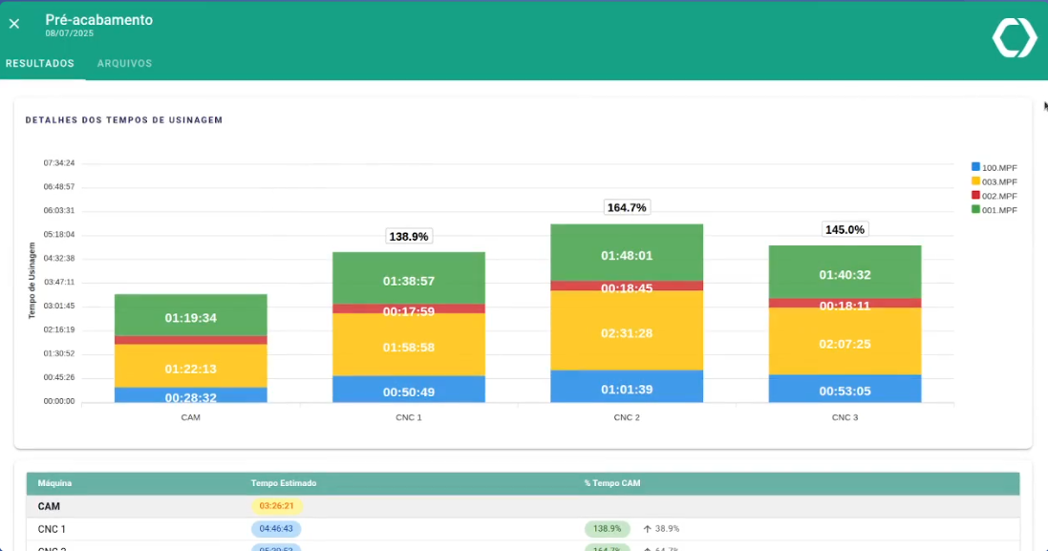Toggle the 100.MPF series in legend
The height and width of the screenshot is (551, 1048).
pos(994,167)
